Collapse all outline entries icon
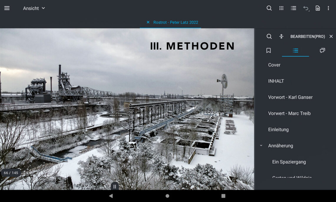 tap(281, 36)
